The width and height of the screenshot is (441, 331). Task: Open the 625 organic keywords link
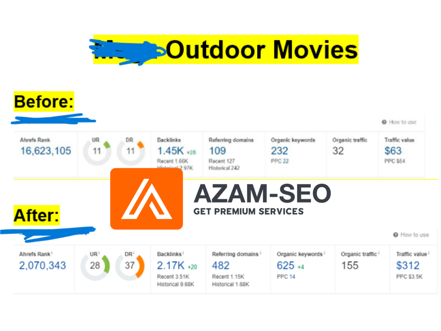[x=285, y=266]
